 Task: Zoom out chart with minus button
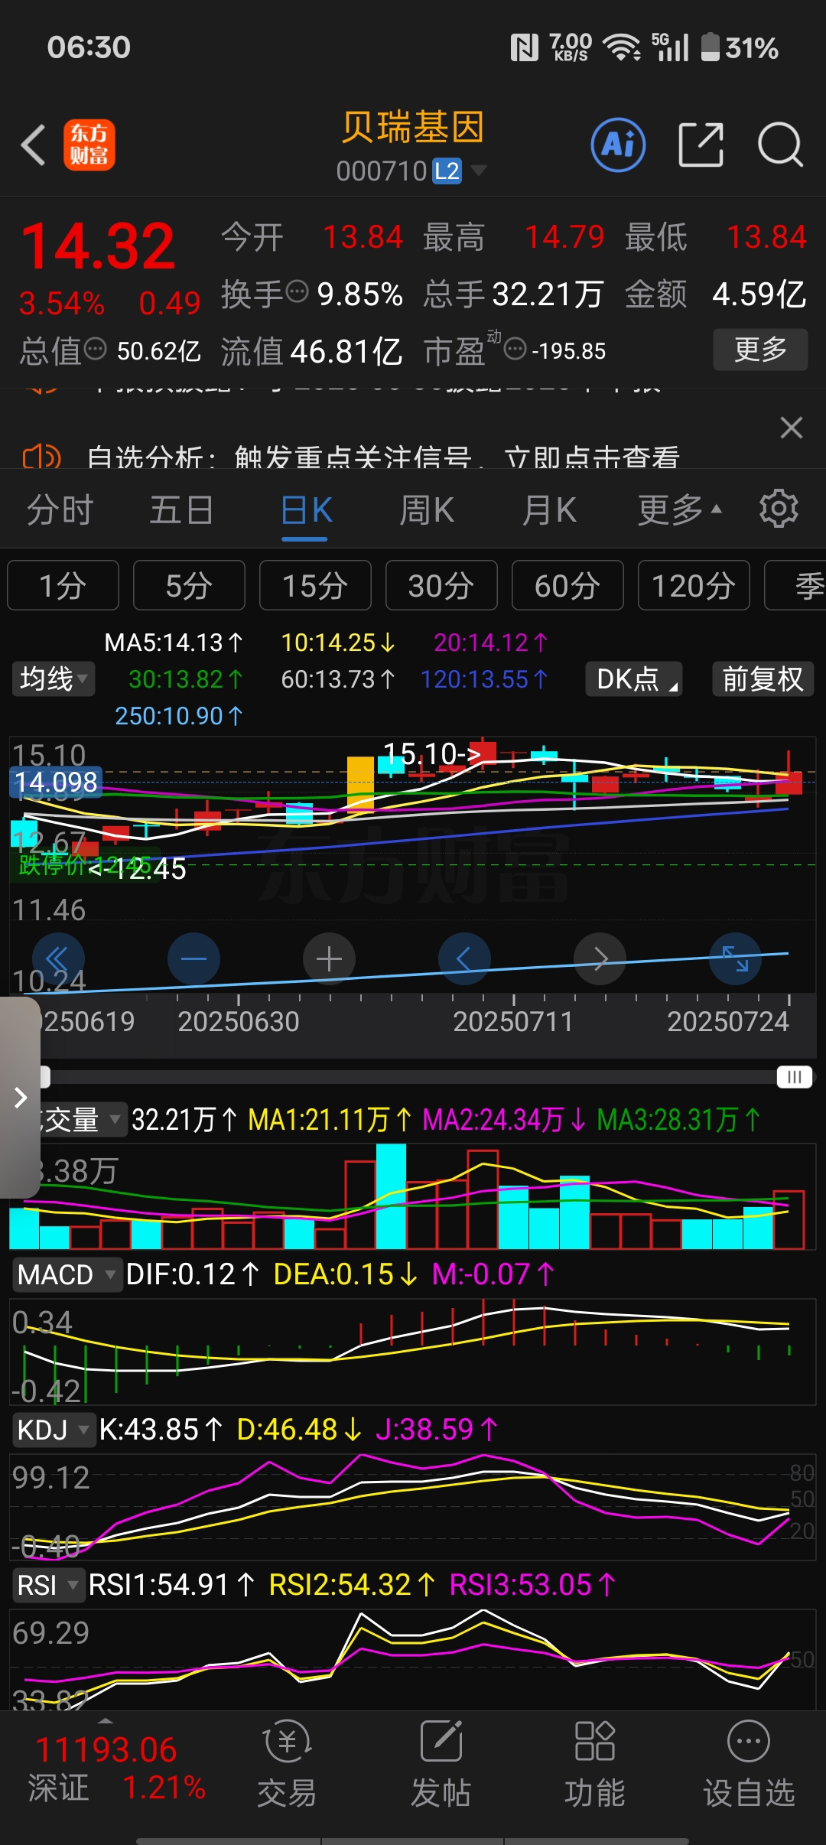coord(193,958)
